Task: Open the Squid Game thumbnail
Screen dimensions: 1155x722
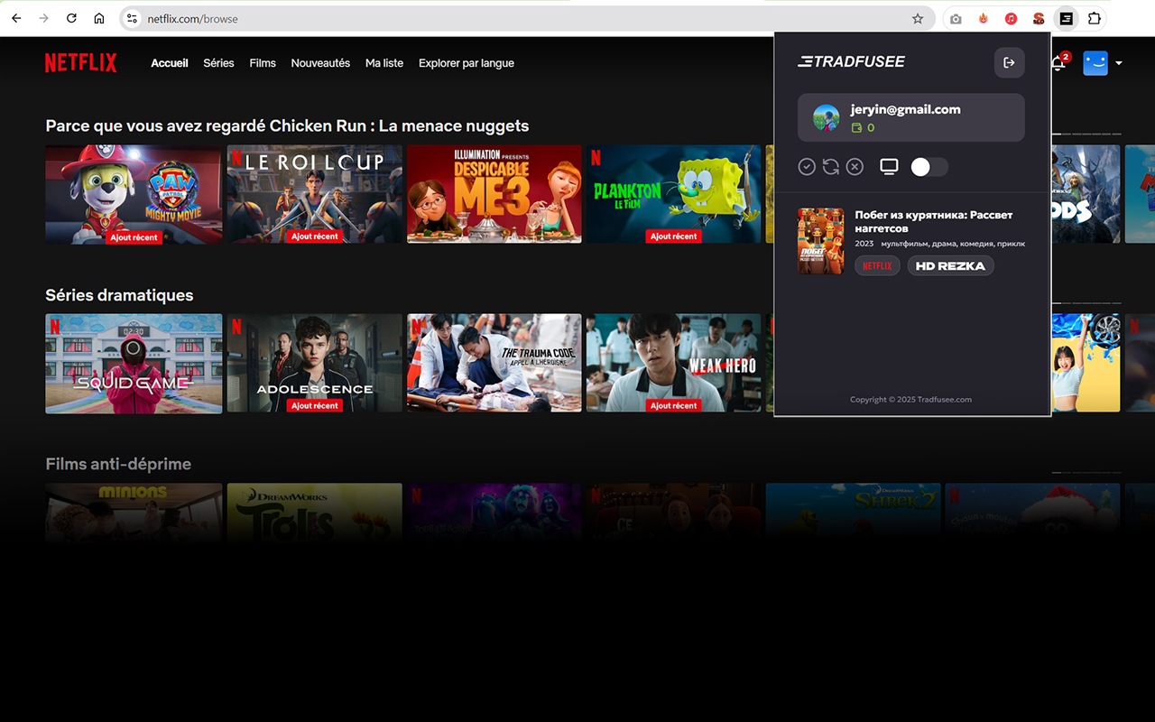Action: pyautogui.click(x=134, y=363)
